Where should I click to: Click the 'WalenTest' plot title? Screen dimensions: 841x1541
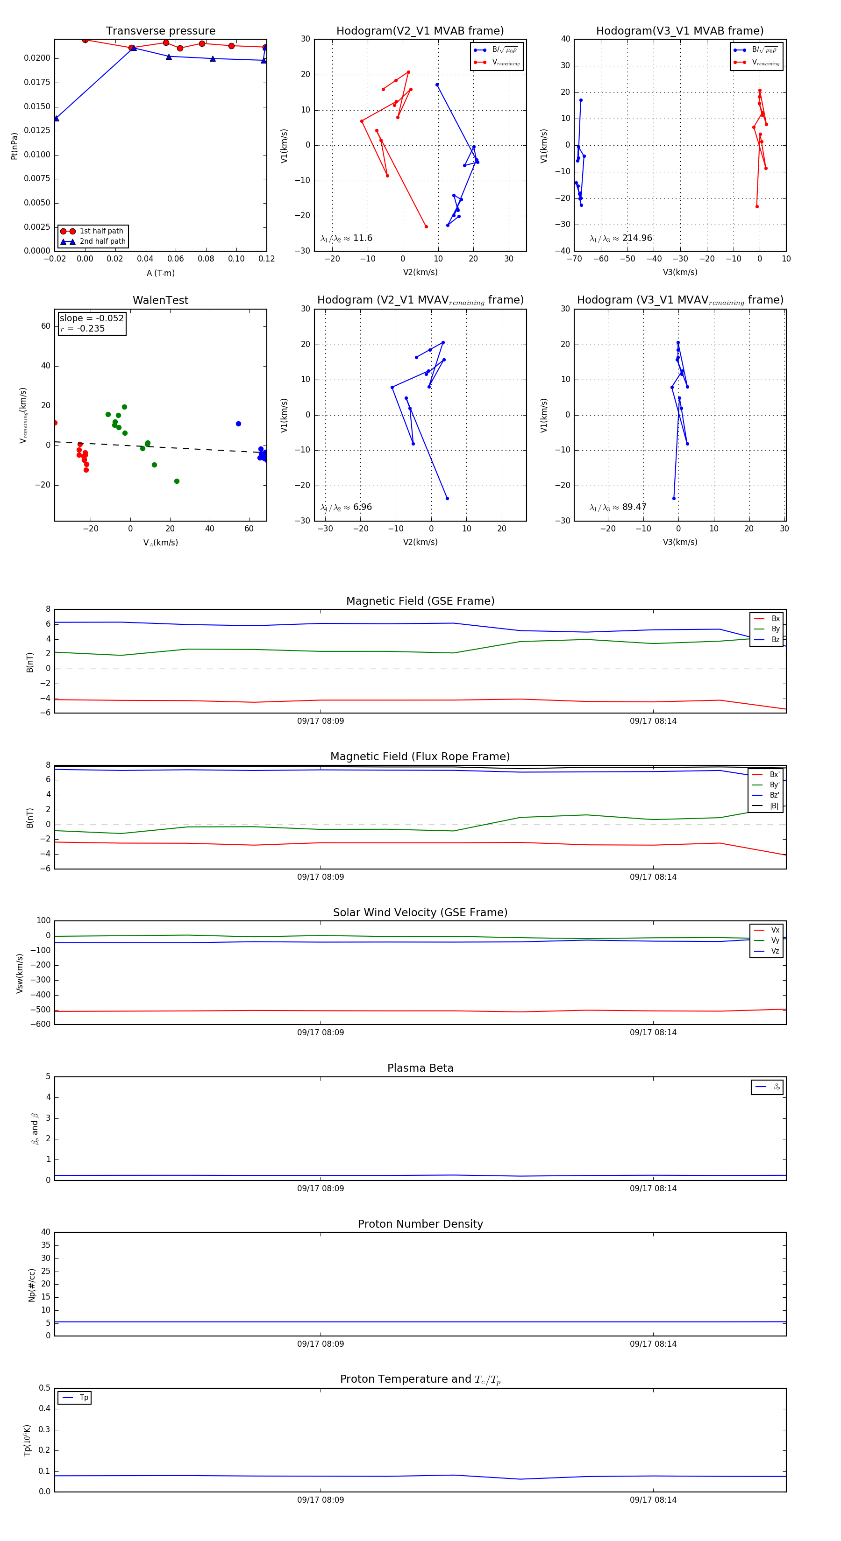click(x=160, y=300)
